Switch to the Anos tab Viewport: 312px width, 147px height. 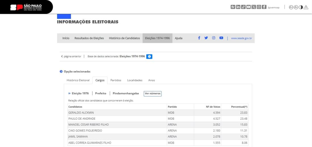[151, 80]
